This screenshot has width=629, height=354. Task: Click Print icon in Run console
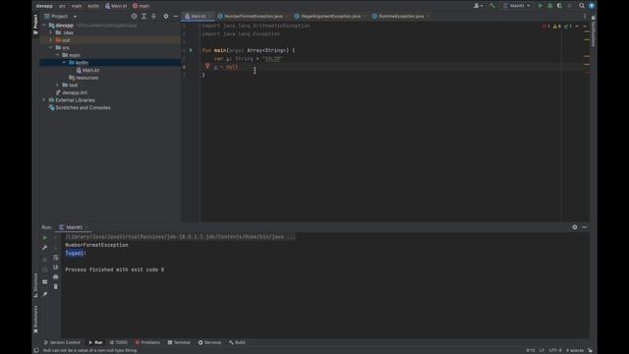(x=56, y=277)
